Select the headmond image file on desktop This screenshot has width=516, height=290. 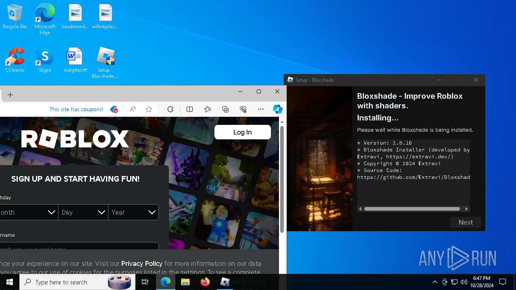pos(75,17)
